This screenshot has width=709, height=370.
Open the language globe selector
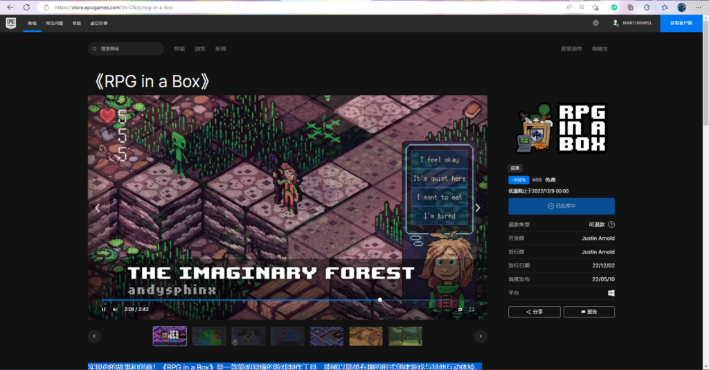(x=596, y=23)
